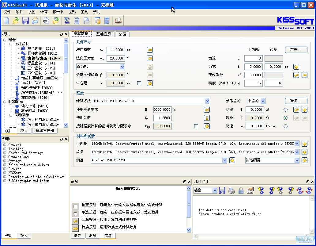Select the 转速 radio button

pyautogui.click(x=285, y=126)
